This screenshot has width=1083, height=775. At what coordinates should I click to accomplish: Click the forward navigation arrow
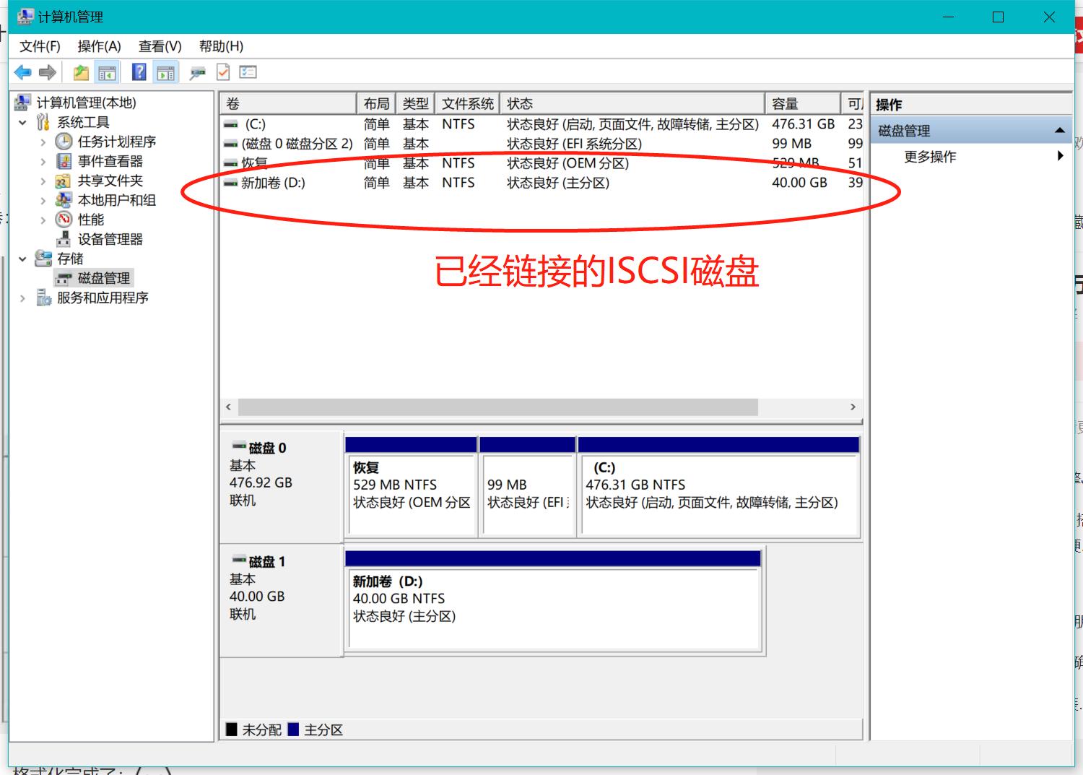pyautogui.click(x=47, y=72)
